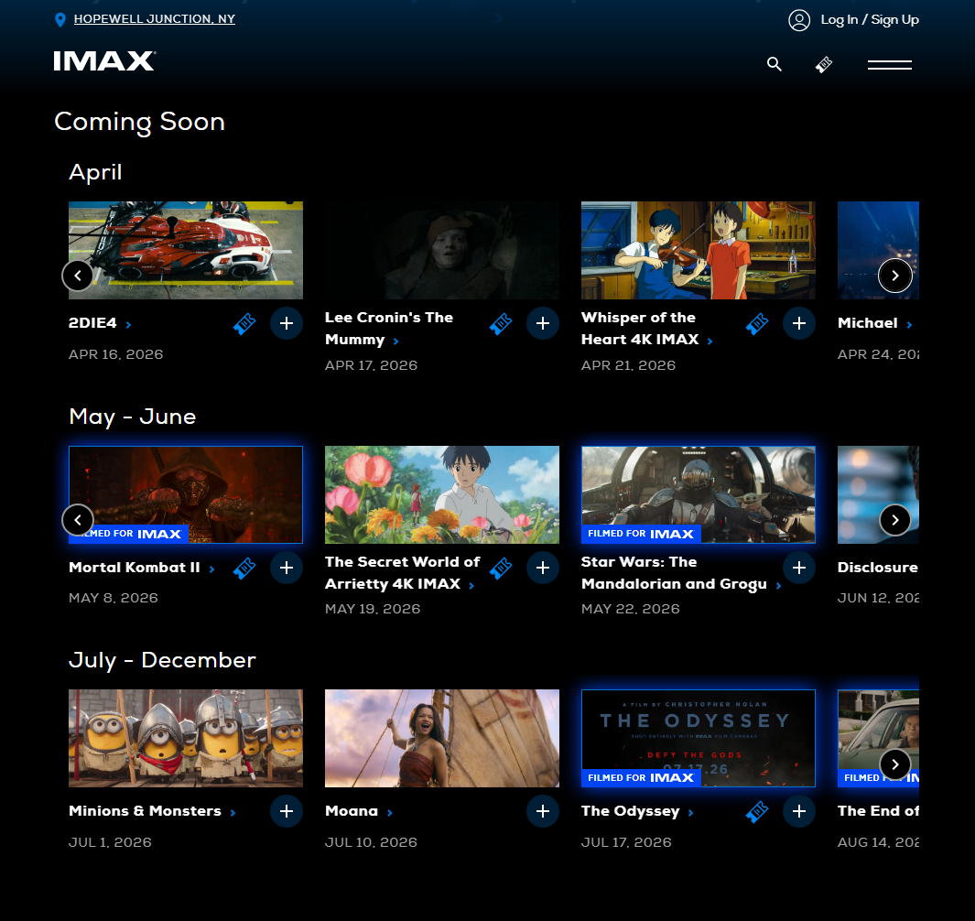This screenshot has width=975, height=921.
Task: Click the 2DIE4 race car thumbnail
Action: pyautogui.click(x=185, y=250)
